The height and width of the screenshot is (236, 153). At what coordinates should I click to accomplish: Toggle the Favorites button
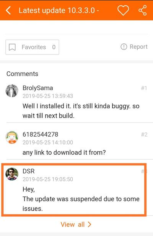[x=32, y=47]
